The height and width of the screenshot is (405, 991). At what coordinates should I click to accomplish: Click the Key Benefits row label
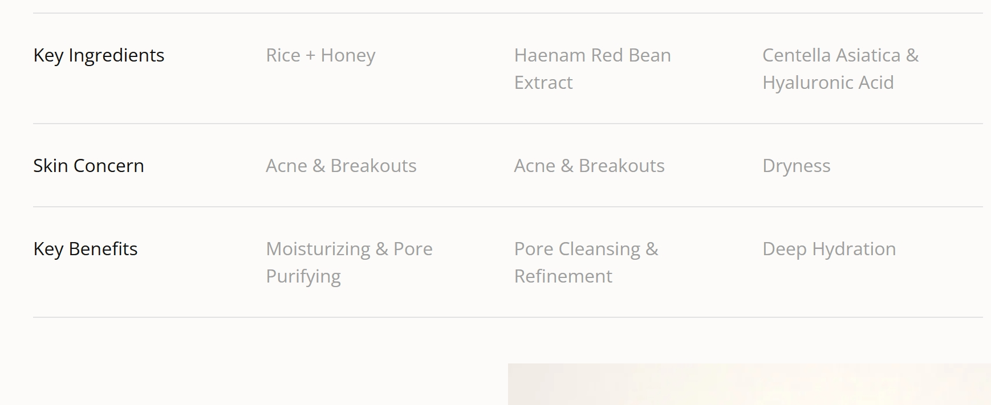85,249
